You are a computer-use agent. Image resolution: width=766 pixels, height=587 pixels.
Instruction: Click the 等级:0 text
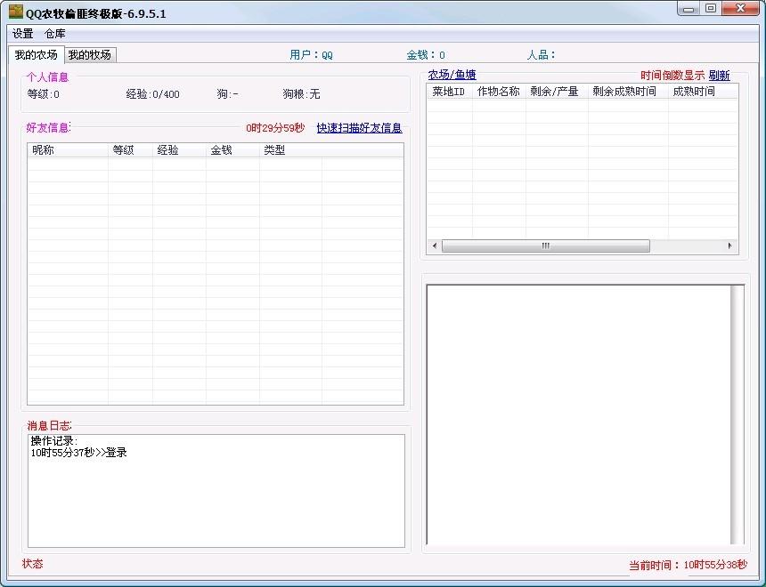[x=43, y=94]
